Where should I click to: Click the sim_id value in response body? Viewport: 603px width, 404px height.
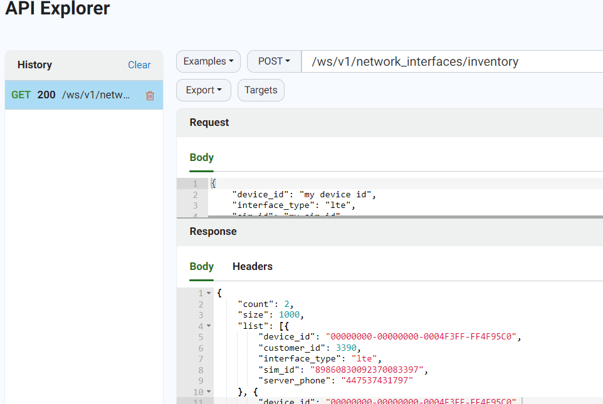[x=367, y=370]
